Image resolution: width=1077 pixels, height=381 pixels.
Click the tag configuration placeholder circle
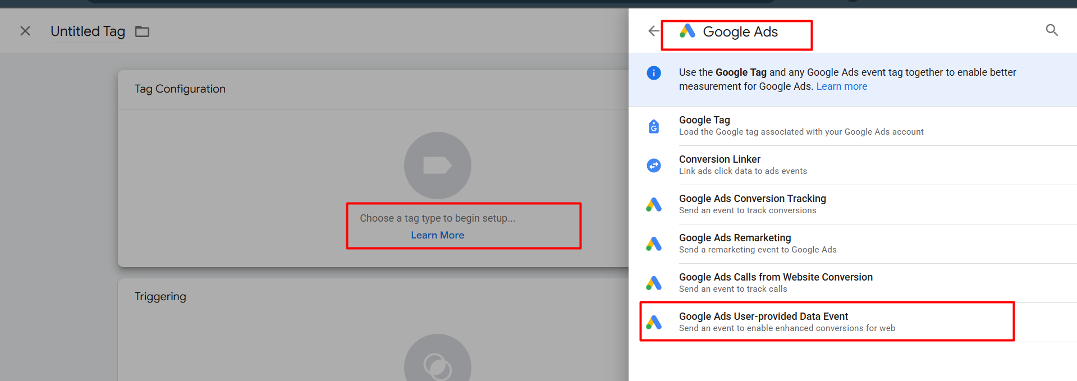[x=437, y=166]
